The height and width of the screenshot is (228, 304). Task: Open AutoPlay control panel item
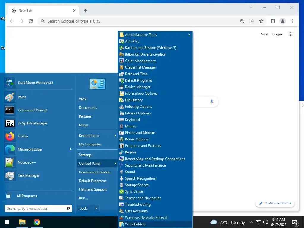pos(155,41)
